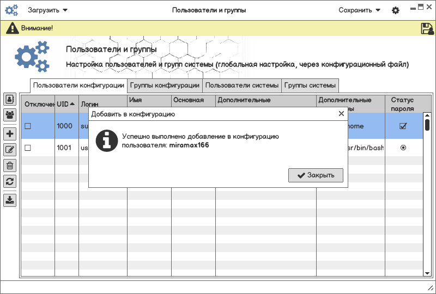Open settings via the gear icon
Image resolution: width=436 pixels, height=294 pixels.
(396, 10)
